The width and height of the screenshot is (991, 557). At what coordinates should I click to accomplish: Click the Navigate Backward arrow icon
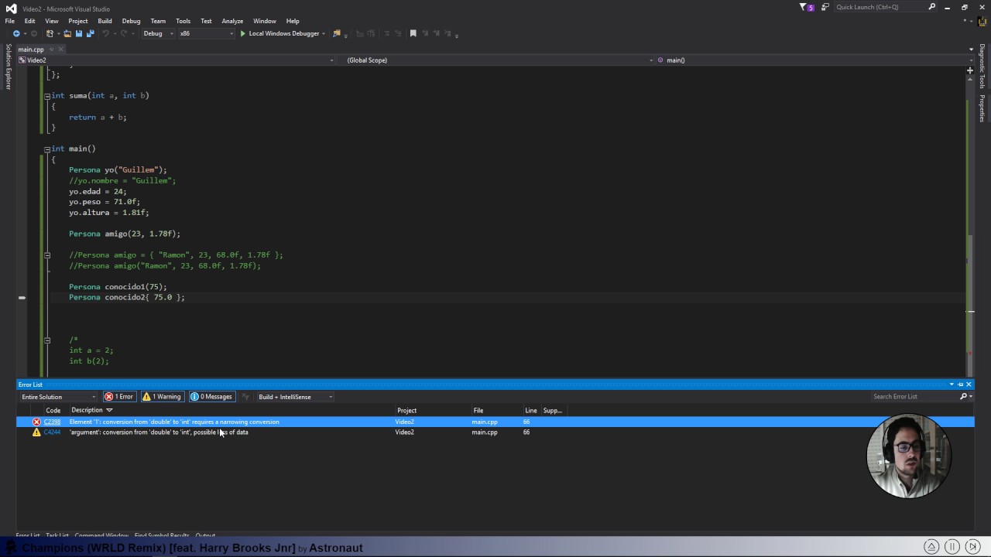[16, 33]
